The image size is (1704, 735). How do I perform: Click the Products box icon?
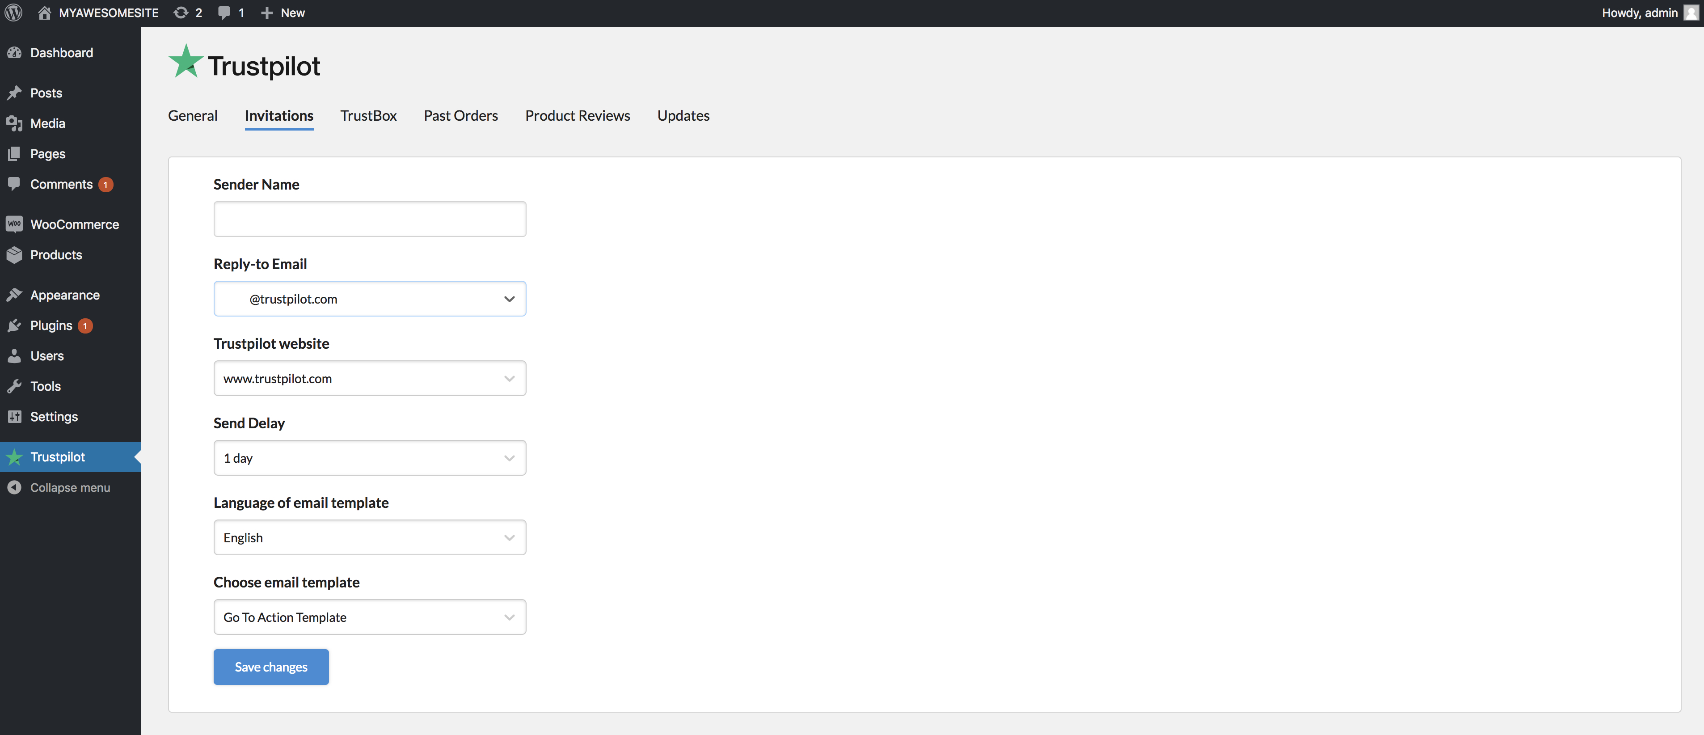click(14, 255)
